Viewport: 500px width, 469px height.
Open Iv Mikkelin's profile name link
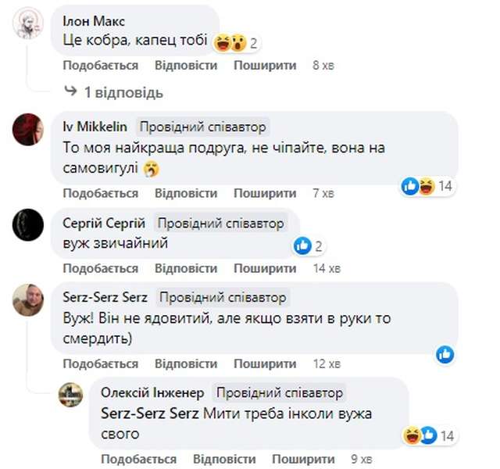[x=95, y=127]
